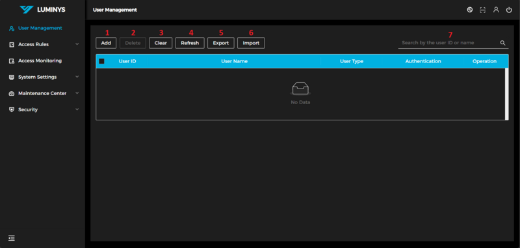Click the User ID column header
Viewport: 520px width, 248px height.
127,61
